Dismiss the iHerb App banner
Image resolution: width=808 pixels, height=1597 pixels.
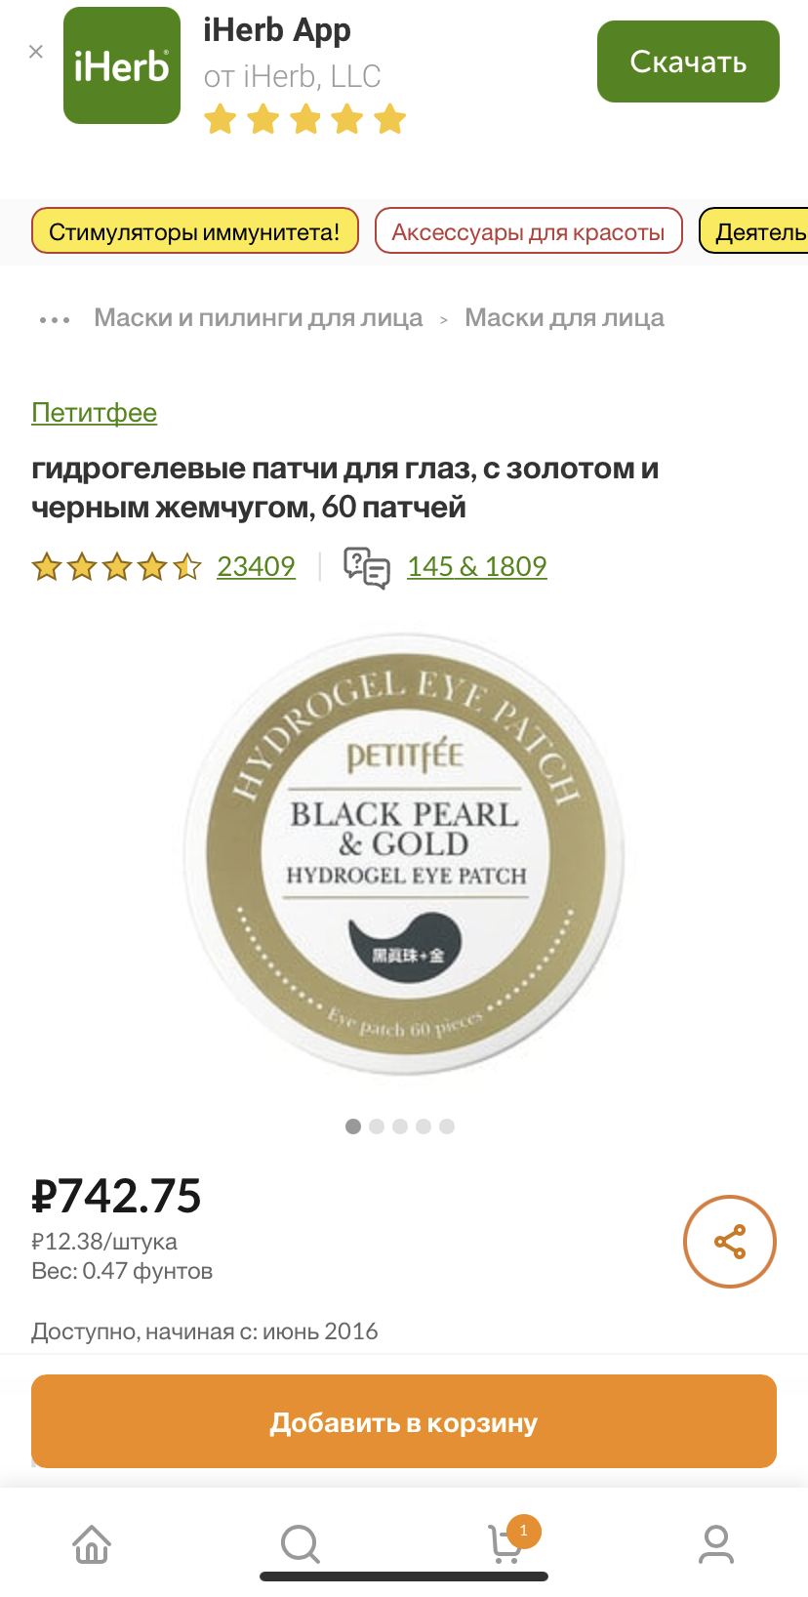pyautogui.click(x=36, y=52)
